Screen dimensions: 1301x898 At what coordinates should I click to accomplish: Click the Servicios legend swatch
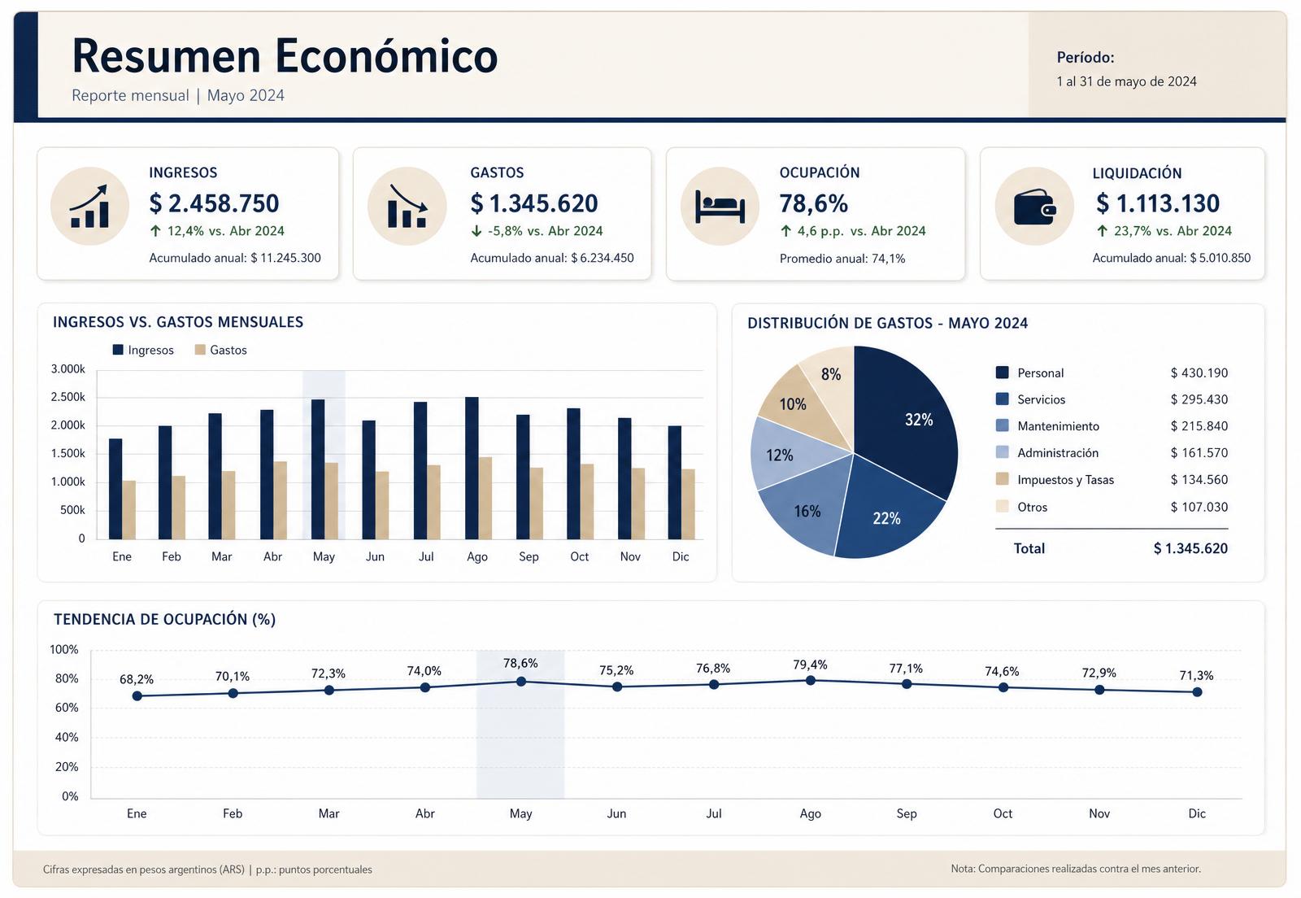coord(1002,399)
